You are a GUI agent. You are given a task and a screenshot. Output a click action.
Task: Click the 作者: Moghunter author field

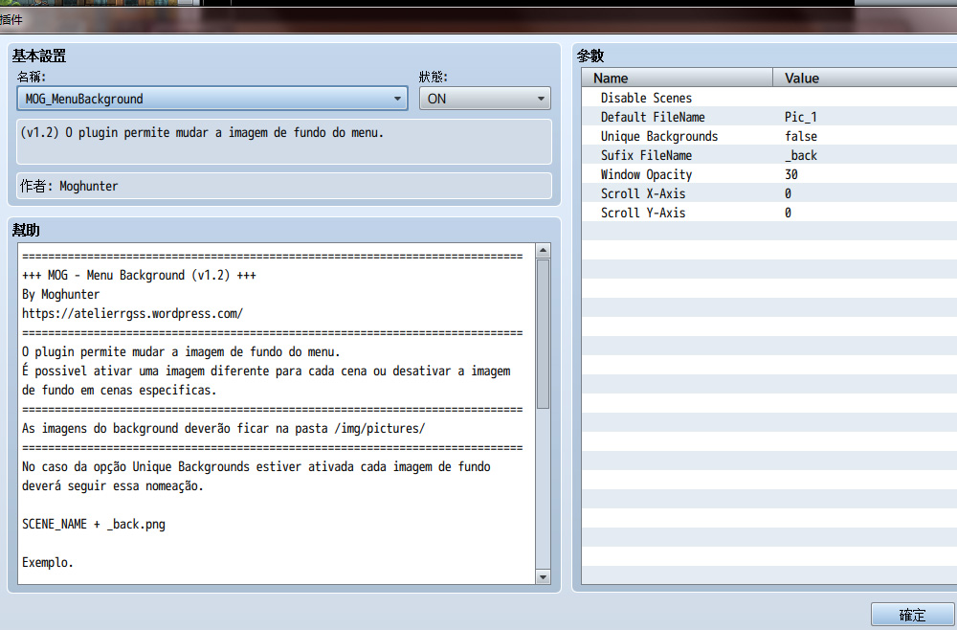pyautogui.click(x=284, y=186)
